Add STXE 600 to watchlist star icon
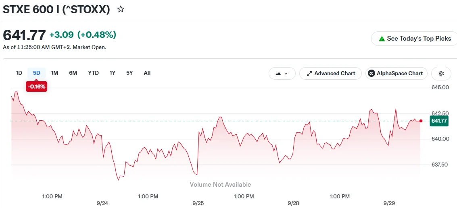 point(121,9)
